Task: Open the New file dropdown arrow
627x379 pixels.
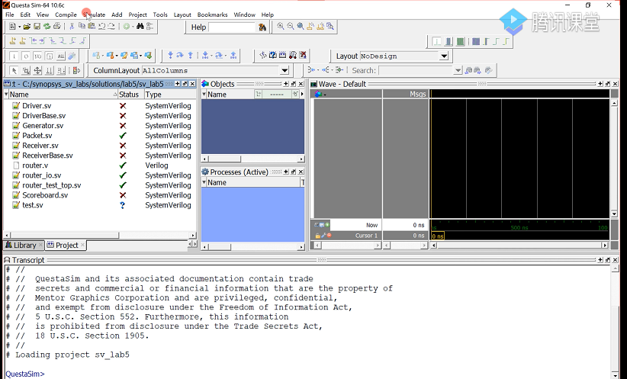Action: (19, 27)
